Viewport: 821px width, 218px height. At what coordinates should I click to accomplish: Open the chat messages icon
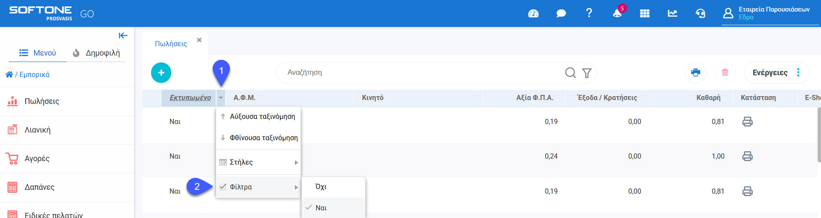(x=561, y=14)
